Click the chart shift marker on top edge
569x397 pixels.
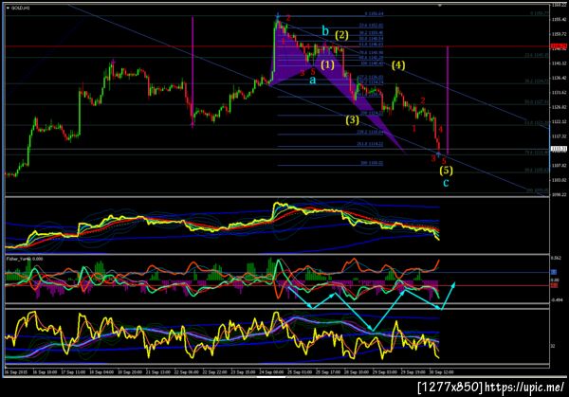[439, 6]
